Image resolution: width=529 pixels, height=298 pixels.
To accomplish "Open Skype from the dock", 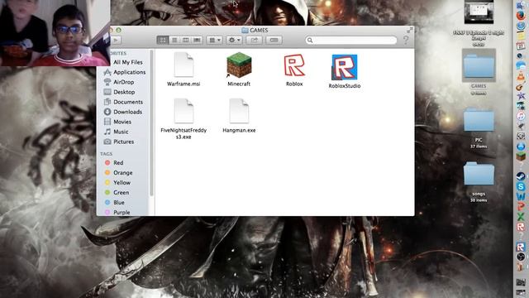I will click(521, 186).
